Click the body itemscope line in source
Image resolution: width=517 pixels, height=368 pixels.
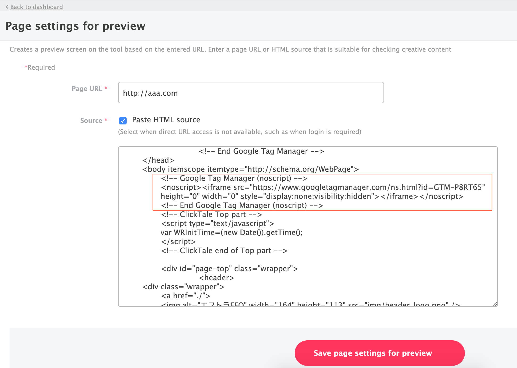coord(250,169)
